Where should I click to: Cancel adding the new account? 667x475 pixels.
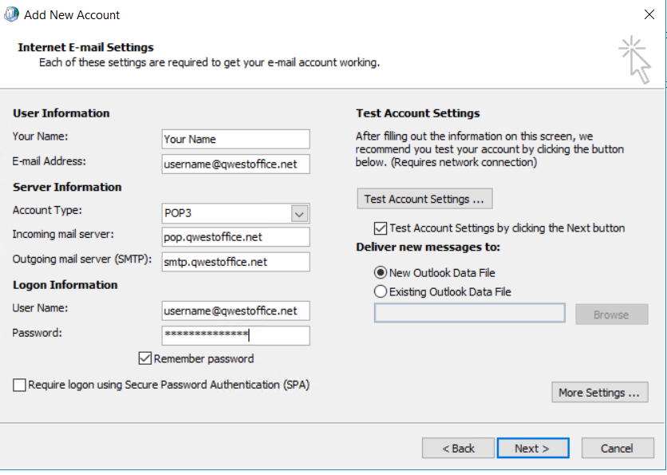(x=618, y=448)
